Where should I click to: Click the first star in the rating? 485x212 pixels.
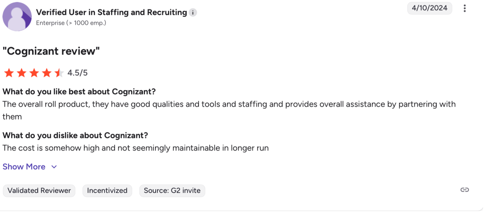pos(9,73)
